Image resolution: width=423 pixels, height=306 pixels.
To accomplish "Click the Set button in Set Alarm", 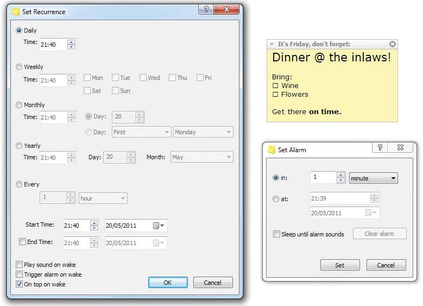I will (x=340, y=265).
